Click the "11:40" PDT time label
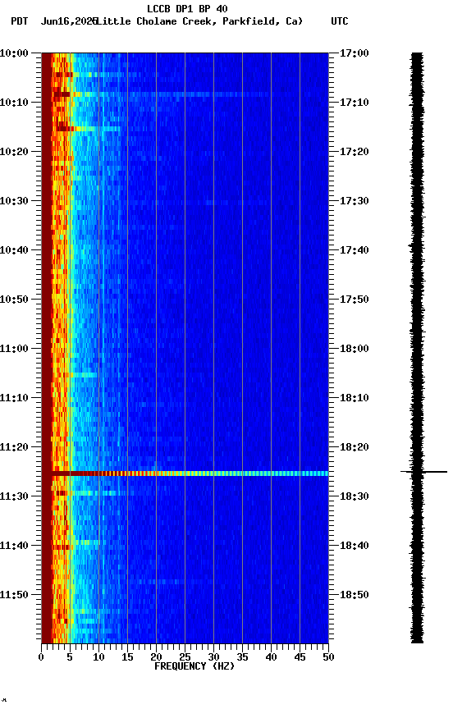This screenshot has height=709, width=453. pyautogui.click(x=14, y=546)
